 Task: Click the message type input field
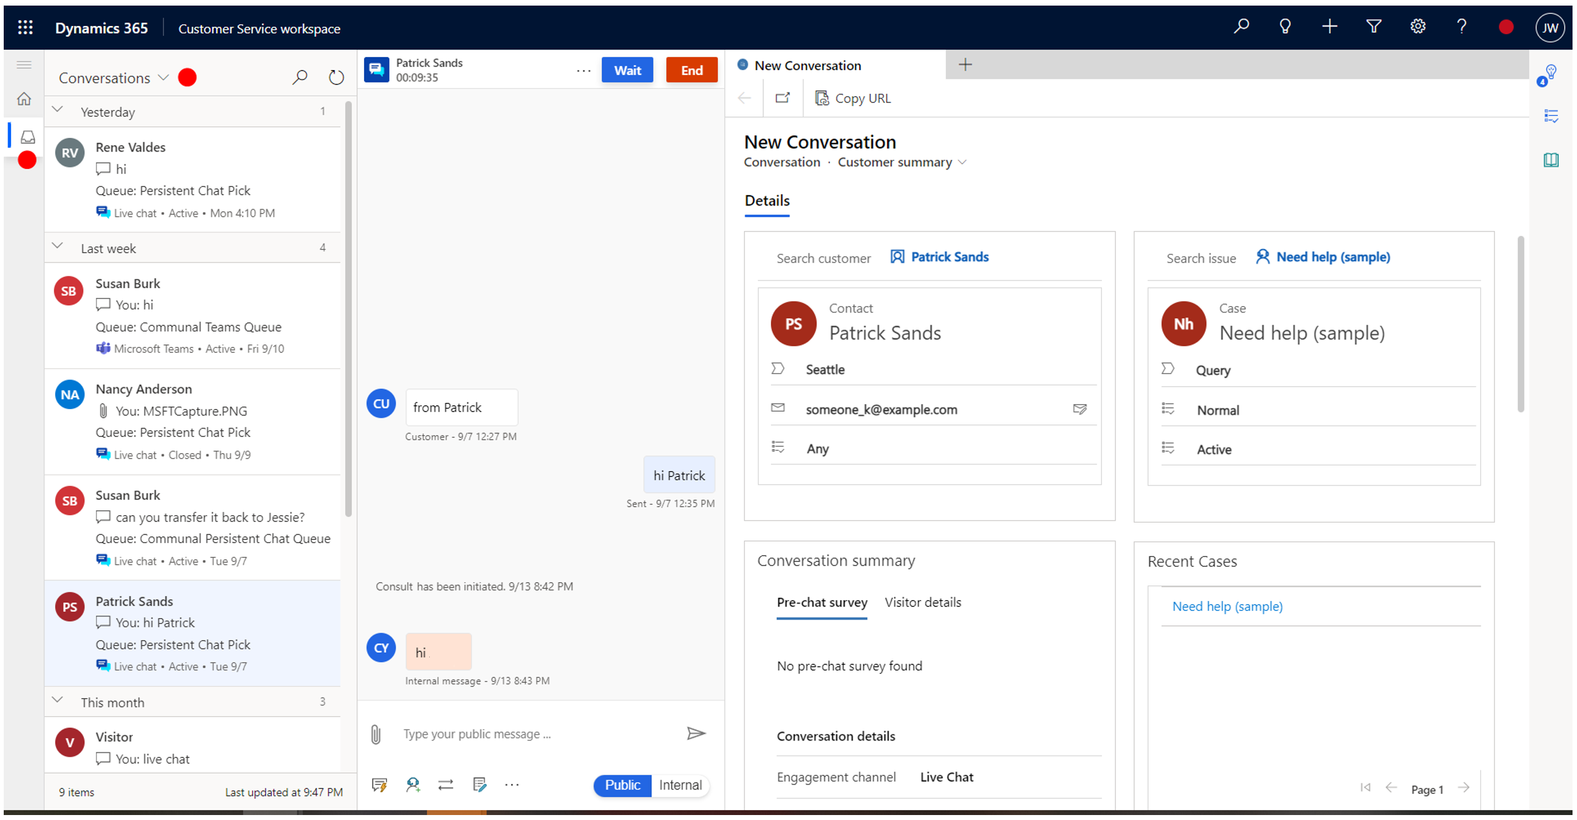click(x=532, y=734)
